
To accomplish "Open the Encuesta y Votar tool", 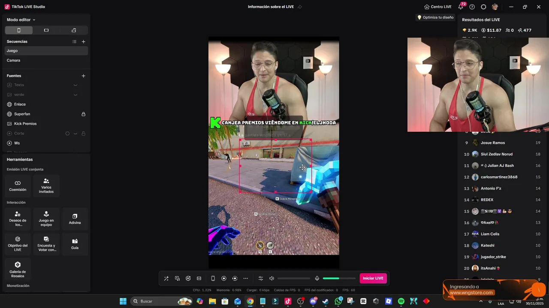I will (46, 244).
